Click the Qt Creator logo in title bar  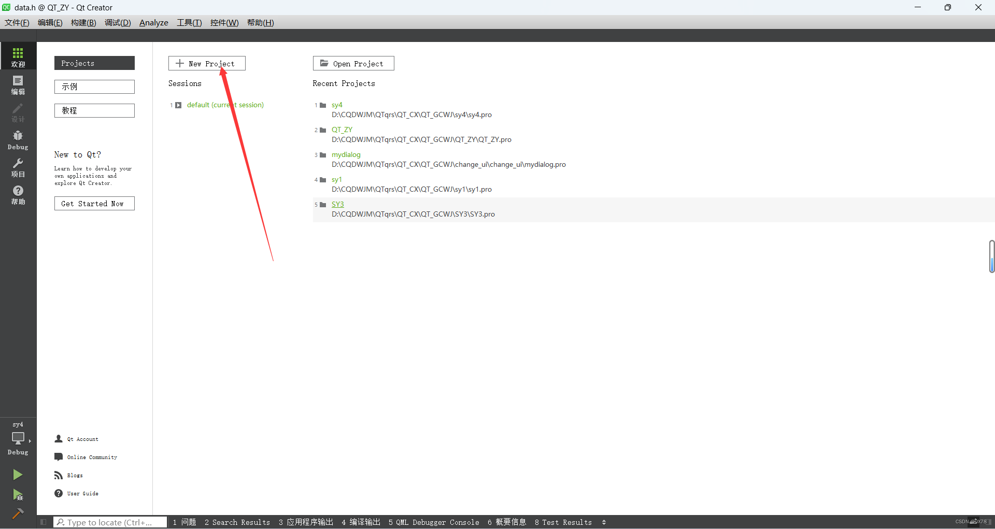click(x=6, y=7)
